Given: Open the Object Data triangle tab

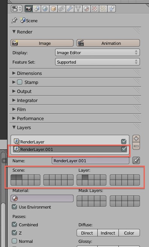Looking at the screenshot, I should click(x=78, y=9).
